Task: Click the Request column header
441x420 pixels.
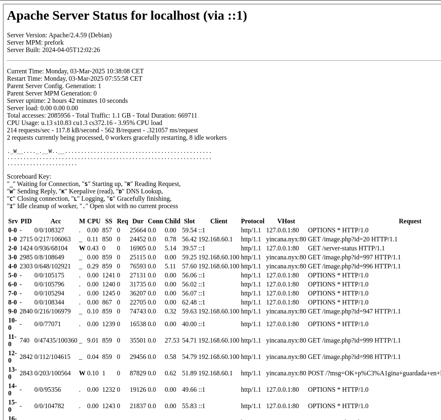Action: 409,221
